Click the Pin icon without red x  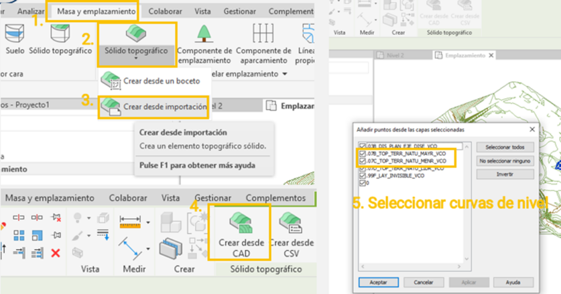tap(56, 235)
